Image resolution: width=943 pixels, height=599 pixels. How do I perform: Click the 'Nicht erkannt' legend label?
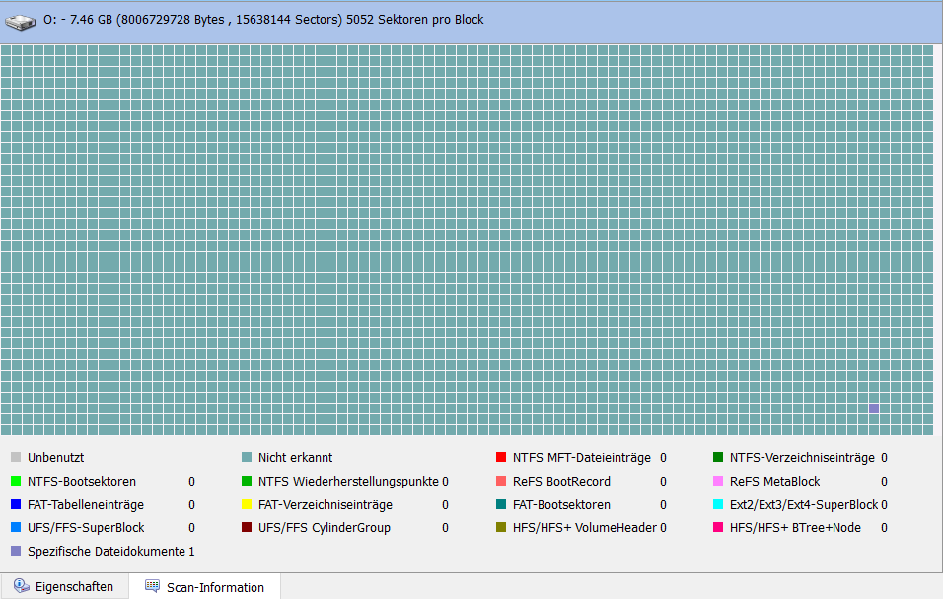click(x=295, y=458)
